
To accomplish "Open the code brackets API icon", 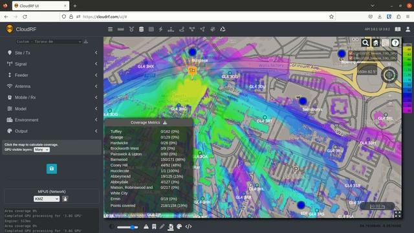I will point(188,227).
